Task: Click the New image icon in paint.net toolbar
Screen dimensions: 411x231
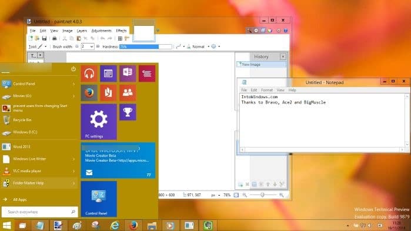Action: coord(31,39)
